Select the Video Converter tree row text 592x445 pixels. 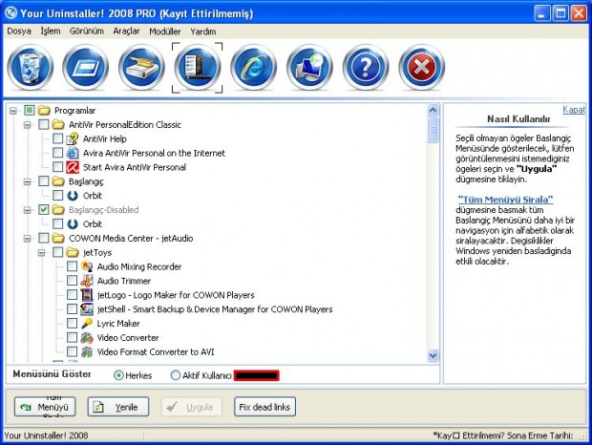tap(128, 338)
